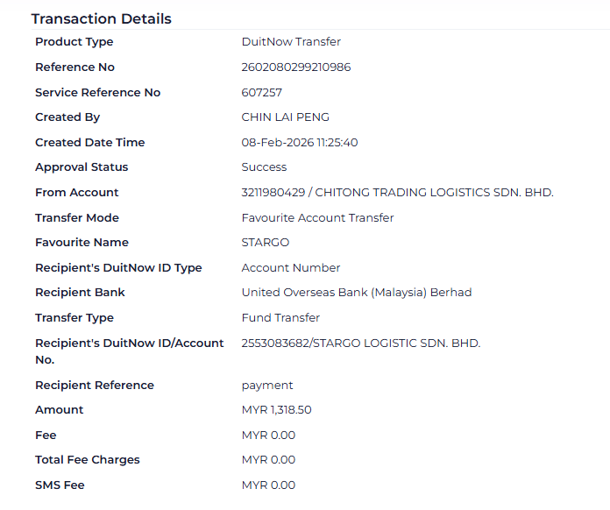The height and width of the screenshot is (510, 610).
Task: Click the Total Fee Charges label
Action: pos(87,460)
